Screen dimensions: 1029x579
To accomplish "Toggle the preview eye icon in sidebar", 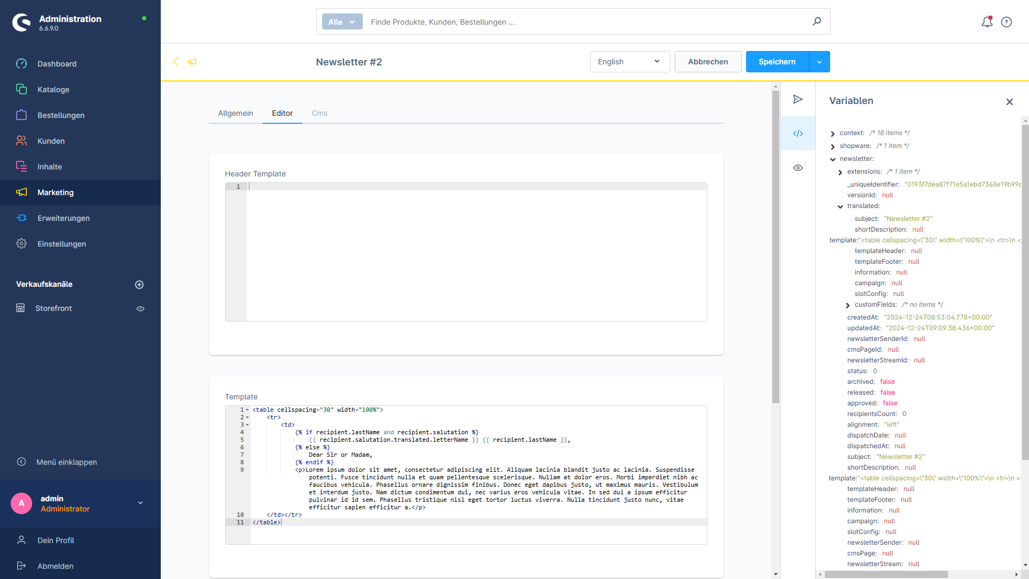I will coord(798,168).
